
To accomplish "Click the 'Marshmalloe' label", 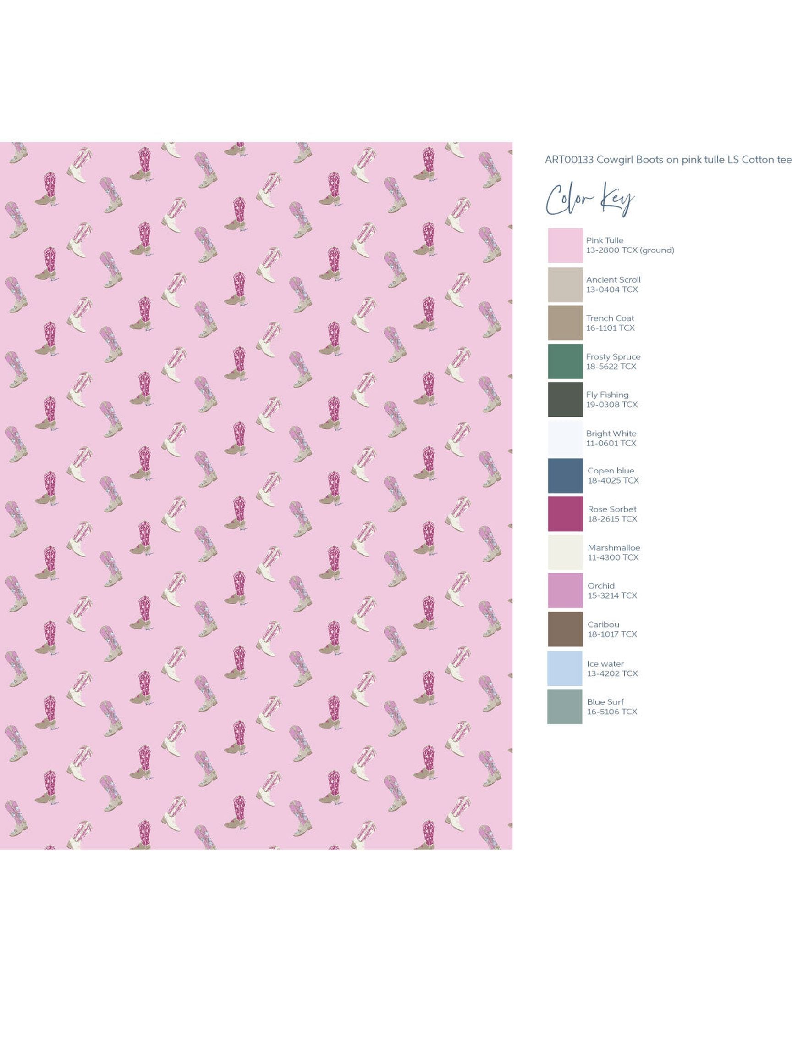I will pos(613,548).
